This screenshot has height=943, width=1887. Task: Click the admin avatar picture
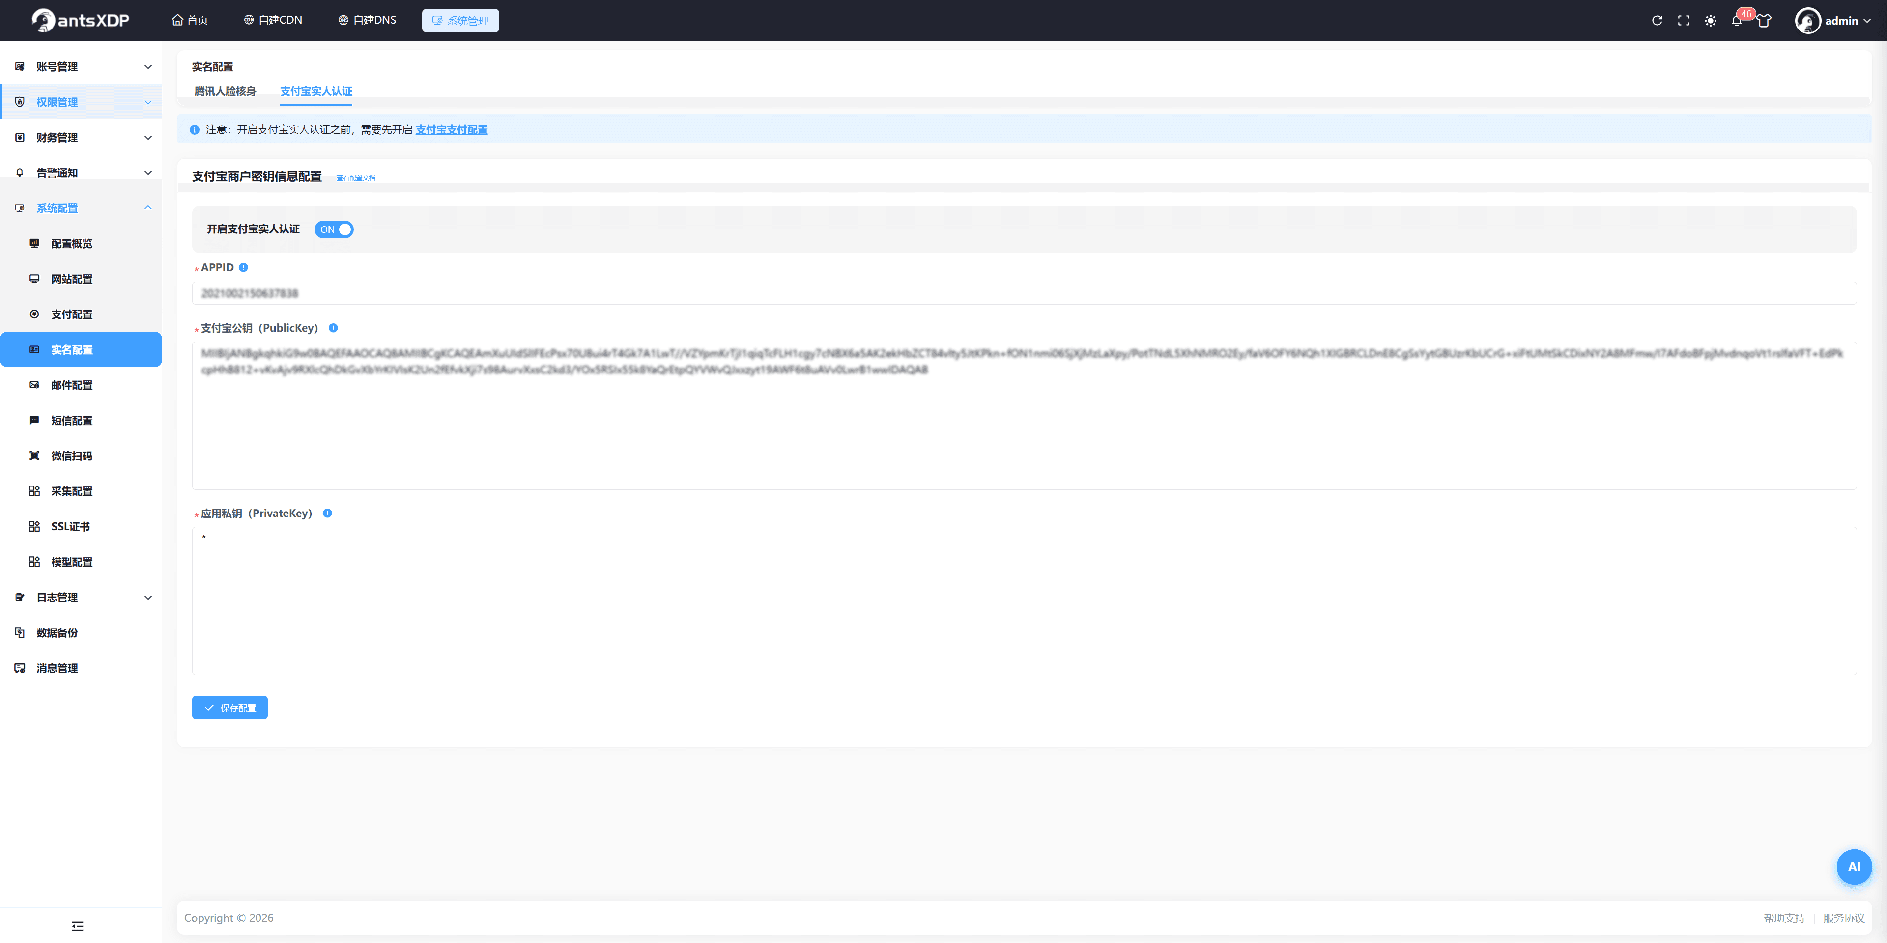tap(1807, 21)
